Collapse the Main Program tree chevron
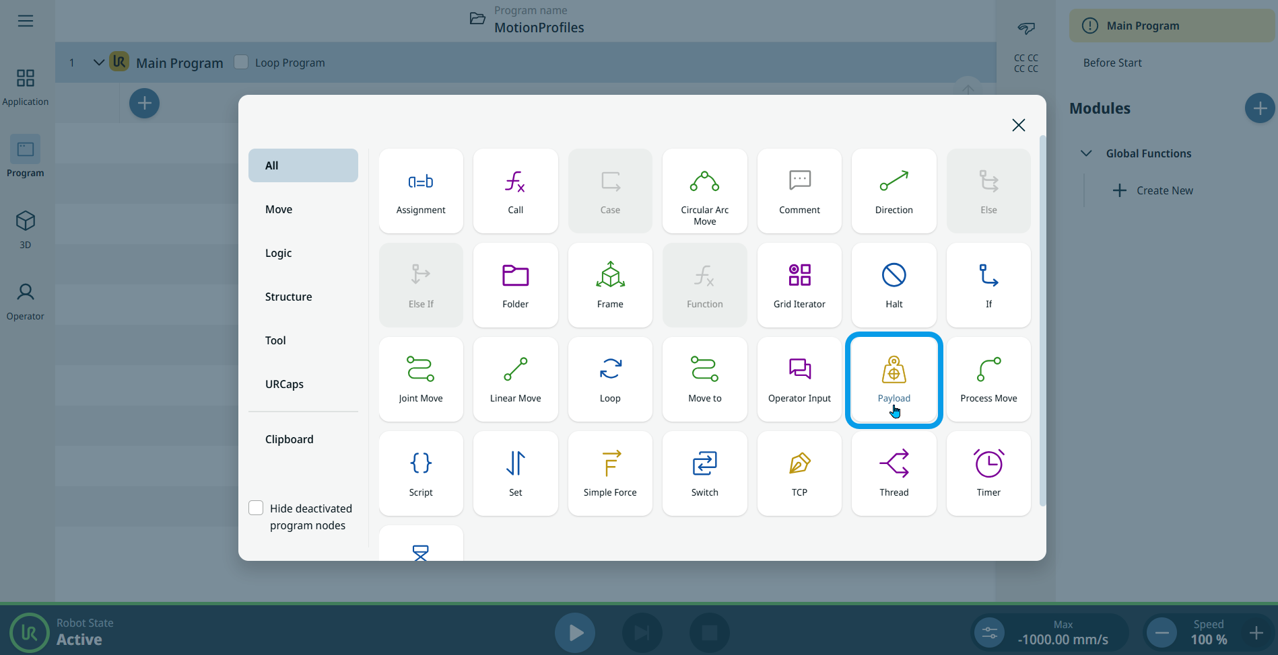Image resolution: width=1278 pixels, height=655 pixels. point(98,63)
